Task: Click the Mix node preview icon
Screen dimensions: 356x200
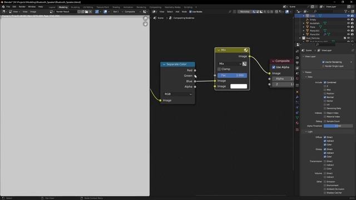Action: pyautogui.click(x=246, y=50)
